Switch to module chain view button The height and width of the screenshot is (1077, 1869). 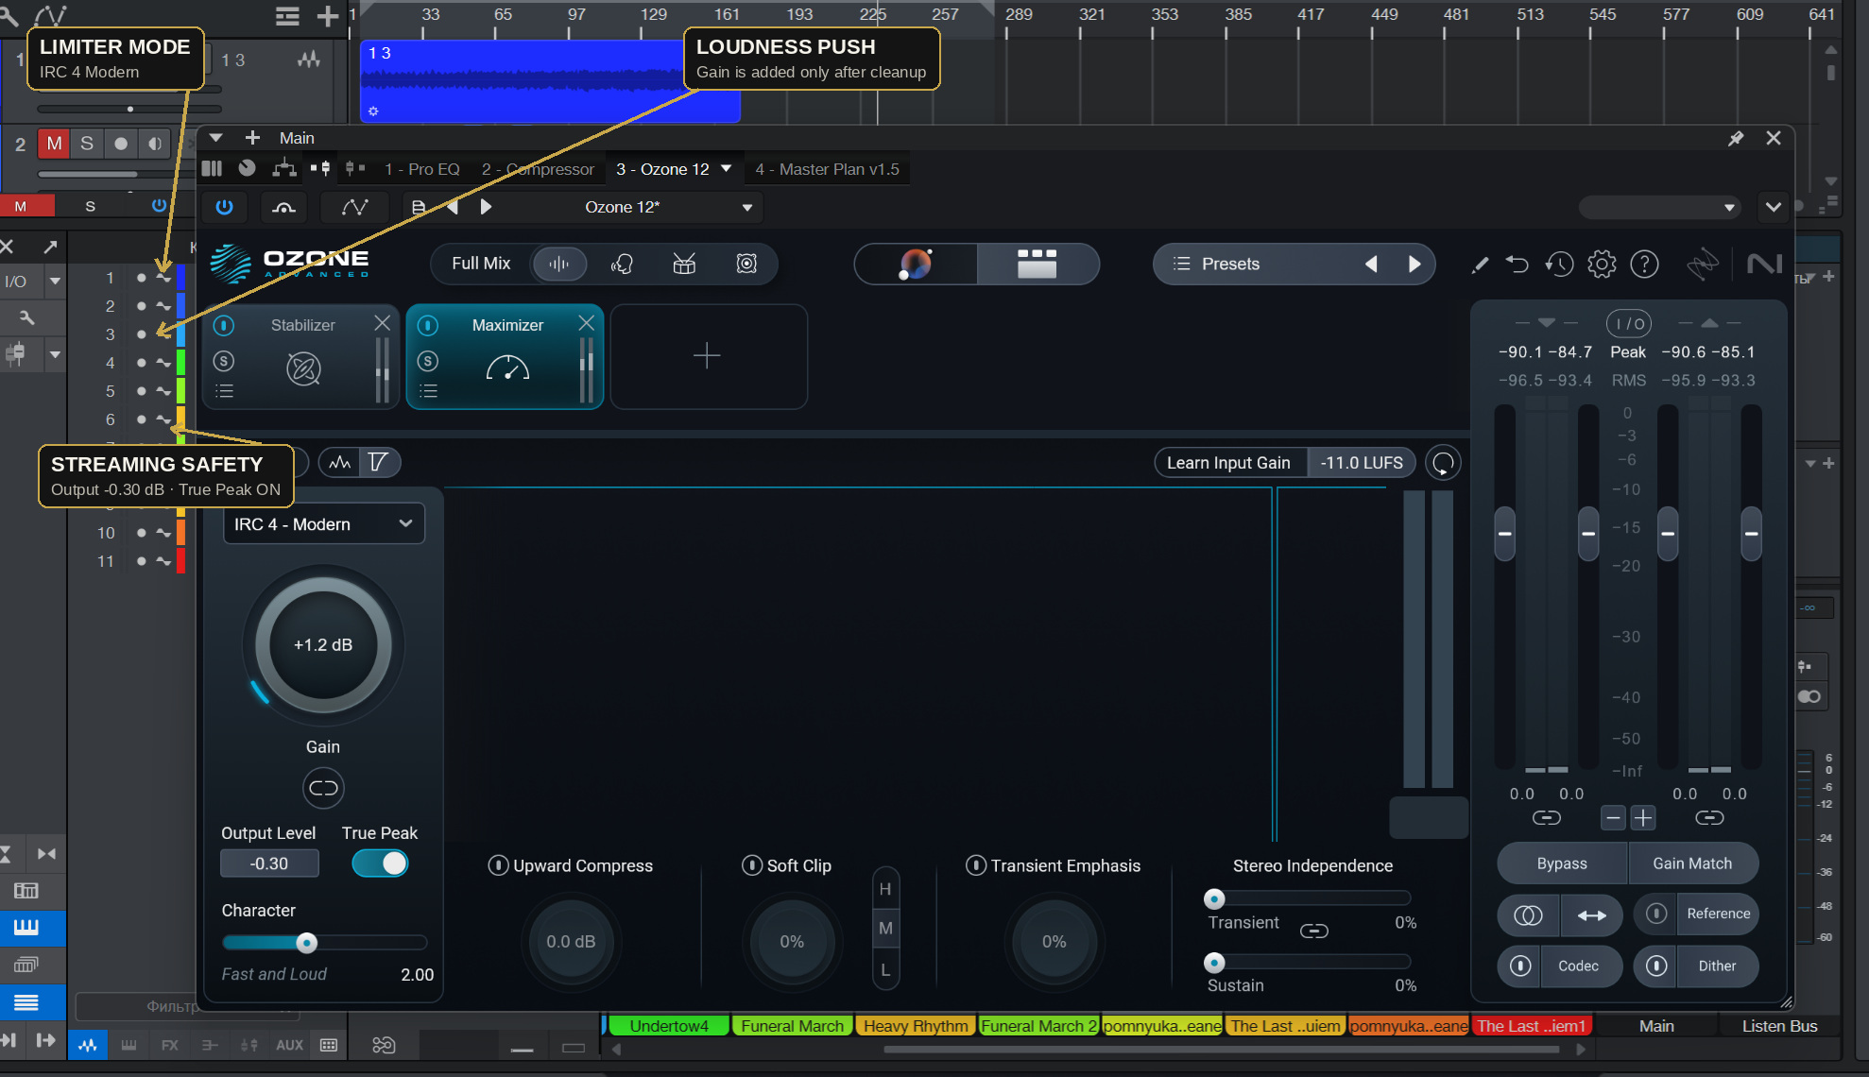pyautogui.click(x=1037, y=264)
